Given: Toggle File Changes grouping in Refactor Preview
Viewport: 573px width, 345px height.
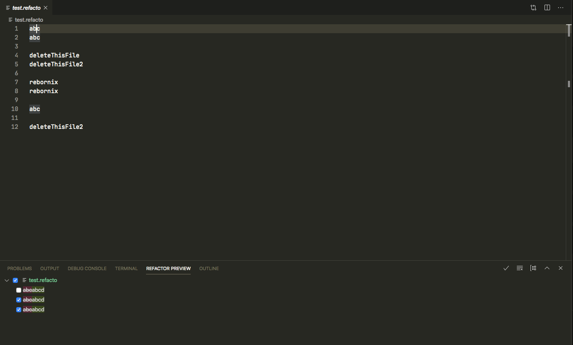Looking at the screenshot, I should [533, 268].
